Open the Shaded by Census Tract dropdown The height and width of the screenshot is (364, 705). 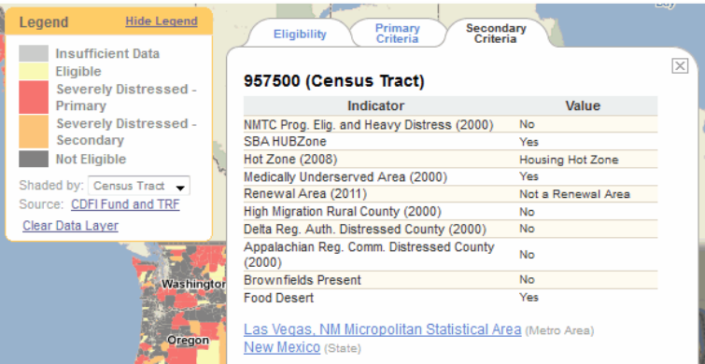tap(139, 186)
